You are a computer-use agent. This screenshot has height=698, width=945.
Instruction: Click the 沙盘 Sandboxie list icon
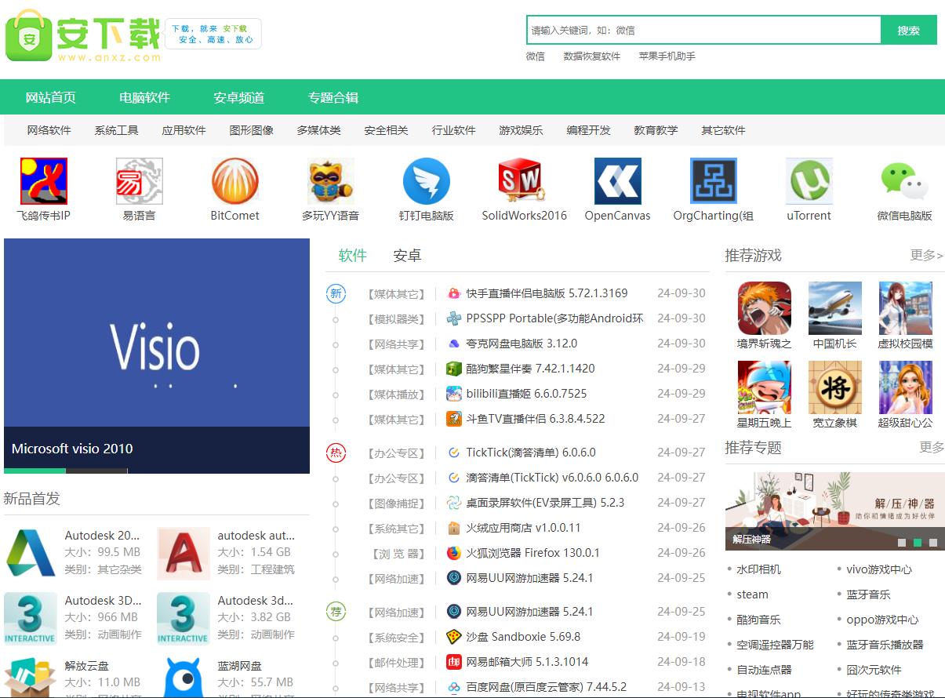[453, 637]
